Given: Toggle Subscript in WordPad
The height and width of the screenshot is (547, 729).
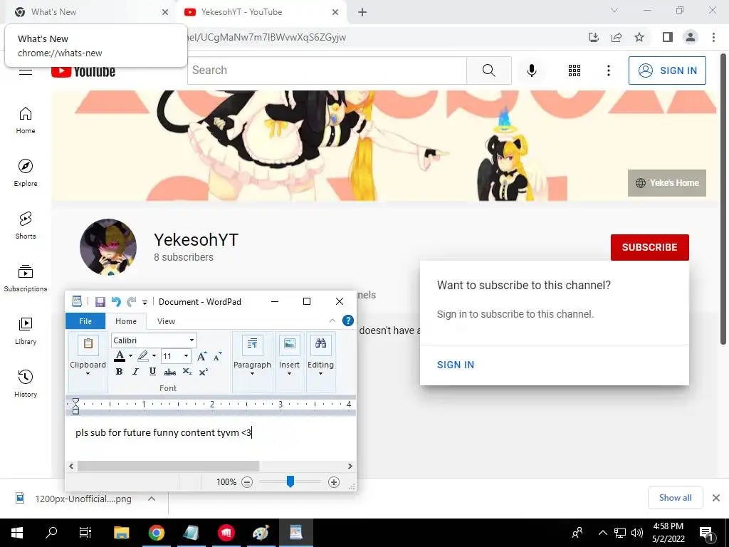Looking at the screenshot, I should tap(187, 372).
